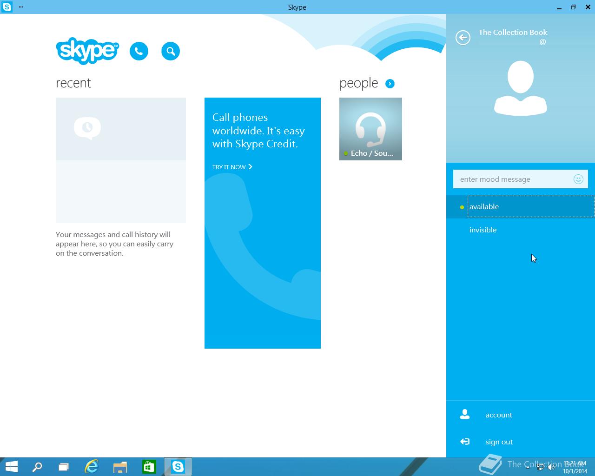Set status to available
Image resolution: width=595 pixels, height=476 pixels.
coord(521,207)
